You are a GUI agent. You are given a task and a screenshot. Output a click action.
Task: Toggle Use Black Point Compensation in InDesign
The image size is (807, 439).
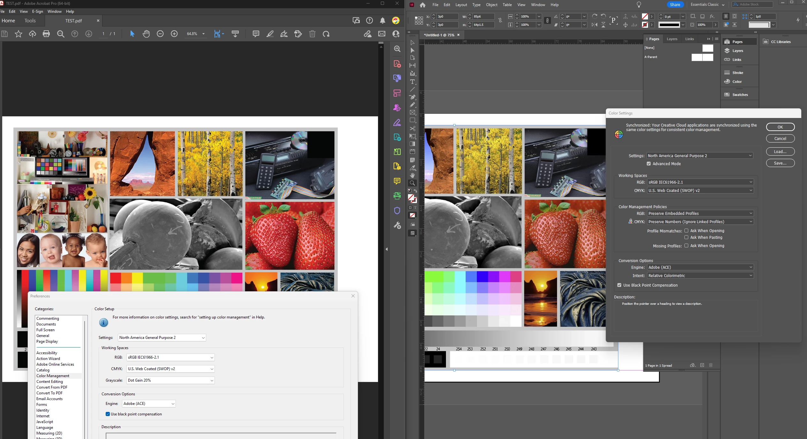619,285
